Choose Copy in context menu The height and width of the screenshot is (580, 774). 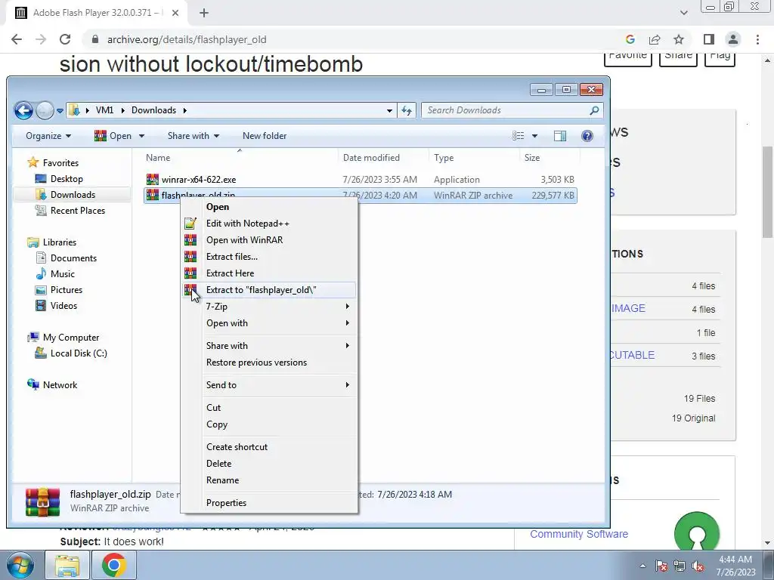(269, 424)
